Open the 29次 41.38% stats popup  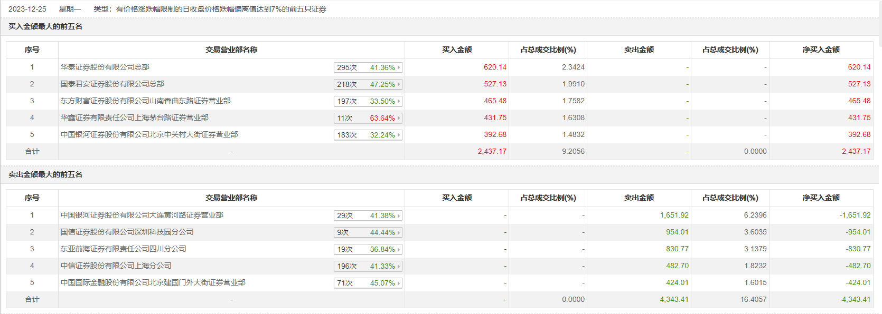[368, 215]
